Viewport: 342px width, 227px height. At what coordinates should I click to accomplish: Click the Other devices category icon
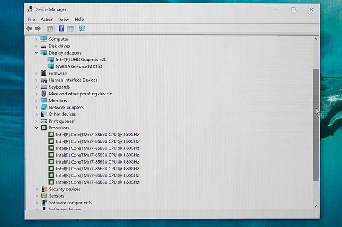coord(44,114)
